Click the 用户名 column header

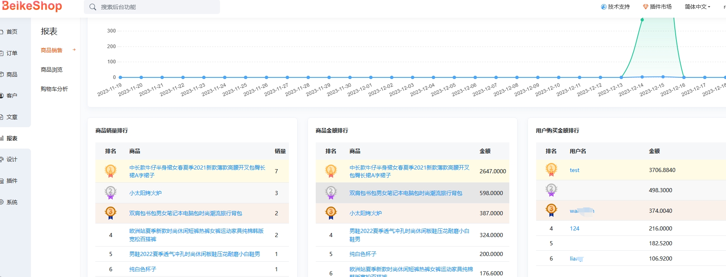point(578,151)
